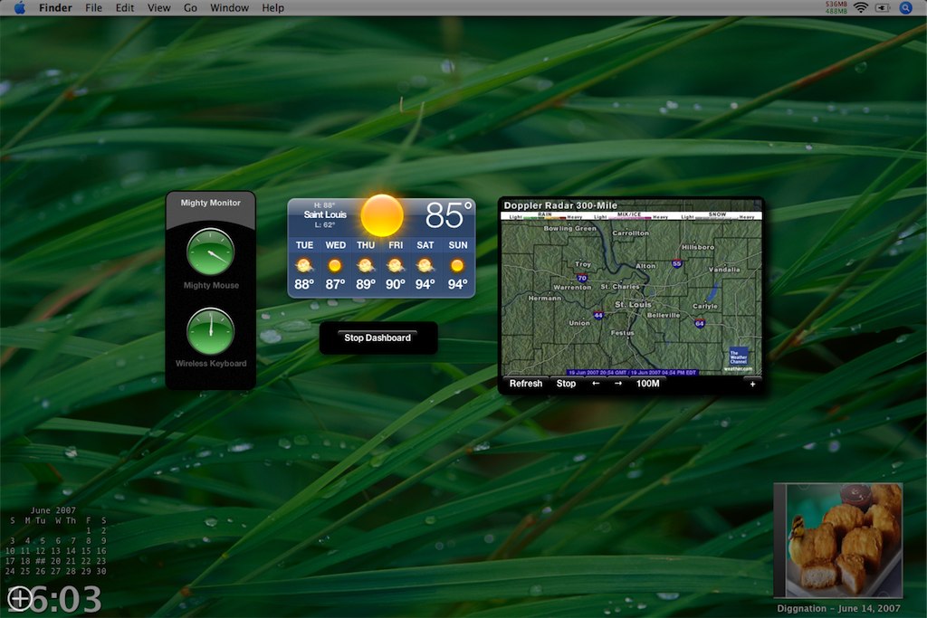Click the left arrow on radar widget
927x618 pixels.
pyautogui.click(x=596, y=384)
